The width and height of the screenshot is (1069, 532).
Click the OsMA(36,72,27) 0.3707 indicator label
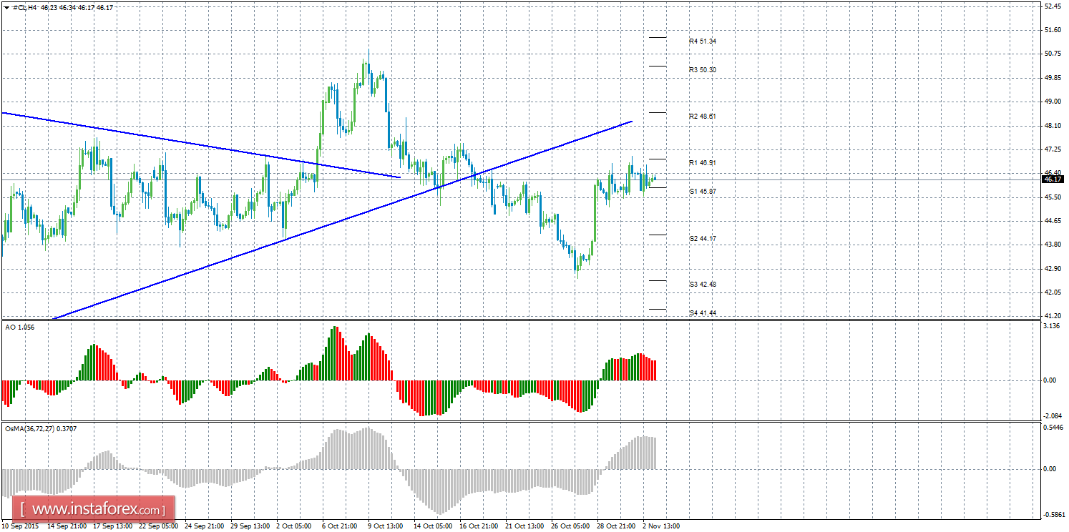point(42,429)
